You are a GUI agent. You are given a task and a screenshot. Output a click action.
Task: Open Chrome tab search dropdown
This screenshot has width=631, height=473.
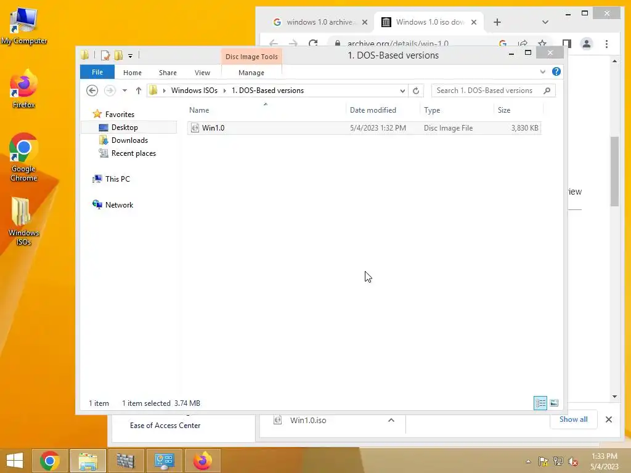[x=545, y=22]
